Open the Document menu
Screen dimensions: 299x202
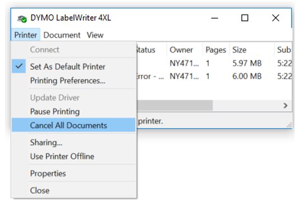[x=62, y=35]
